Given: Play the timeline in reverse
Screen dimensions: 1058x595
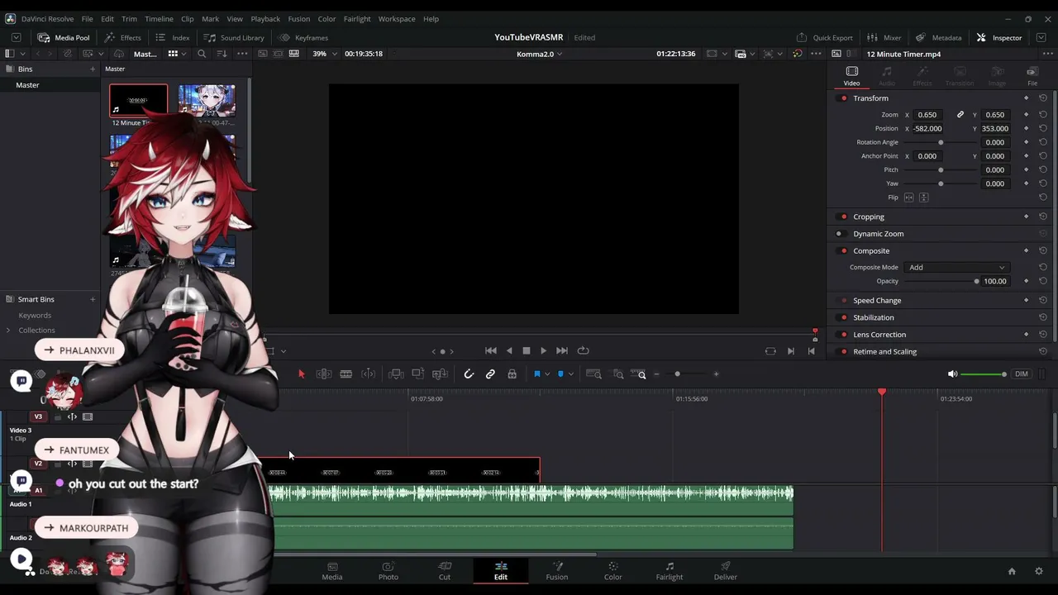Looking at the screenshot, I should 509,350.
